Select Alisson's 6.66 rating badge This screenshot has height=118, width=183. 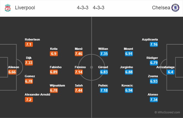pos(12,72)
